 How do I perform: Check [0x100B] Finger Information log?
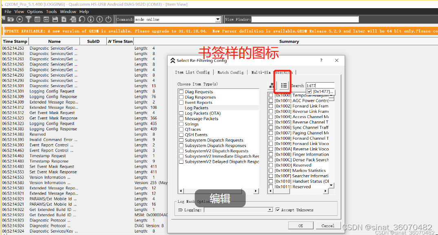click(x=271, y=154)
